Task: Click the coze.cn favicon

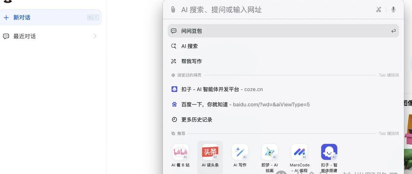Action: 174,89
